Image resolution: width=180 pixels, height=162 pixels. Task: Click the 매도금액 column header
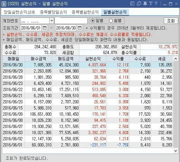[66, 59]
